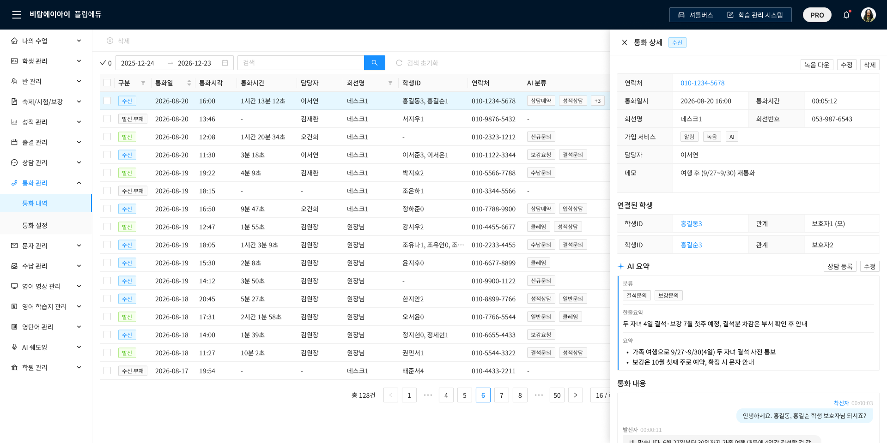The width and height of the screenshot is (887, 443).
Task: Click the 나의 수업 home icon
Action: (x=14, y=41)
